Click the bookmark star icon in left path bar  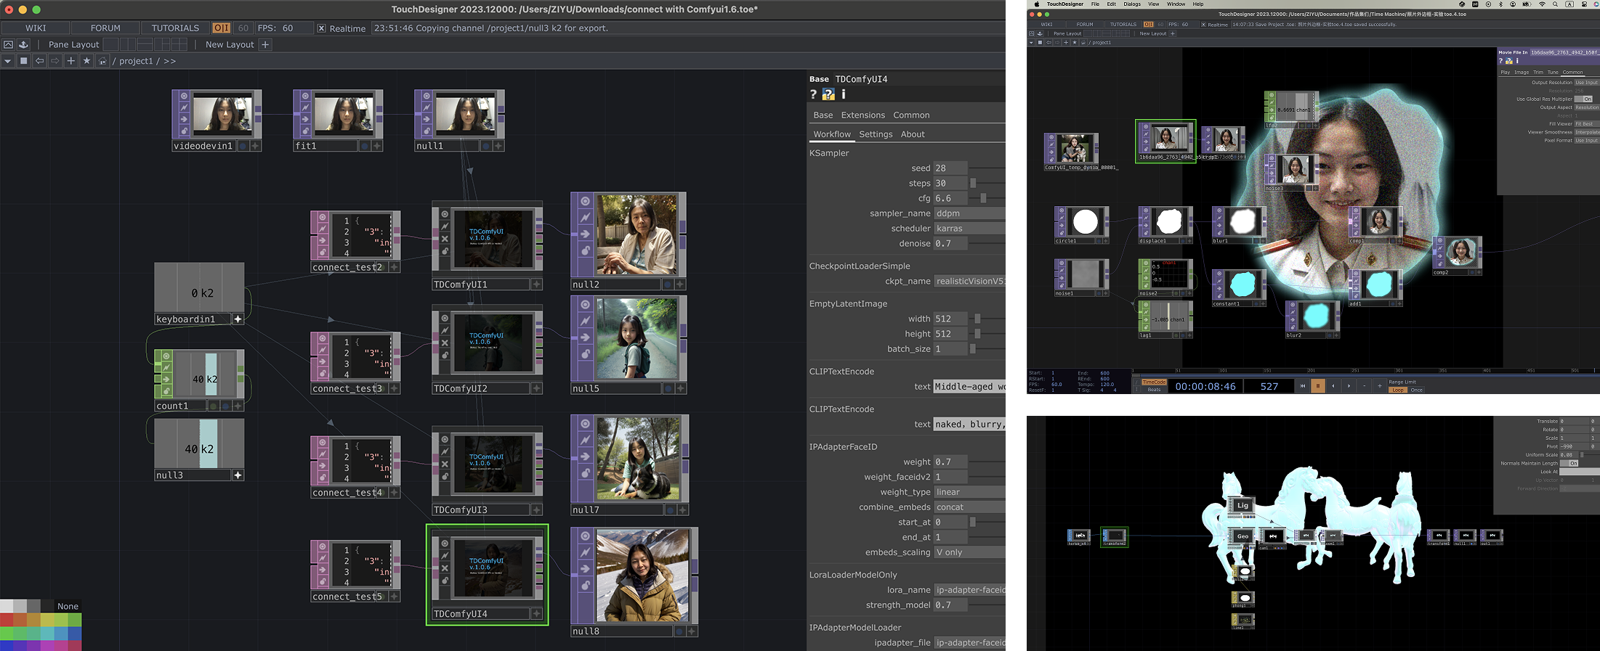click(86, 61)
